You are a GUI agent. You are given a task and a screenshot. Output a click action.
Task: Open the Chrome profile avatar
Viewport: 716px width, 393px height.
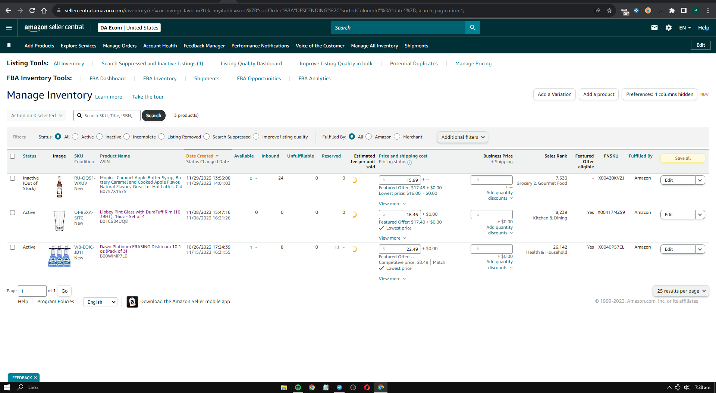[x=696, y=10]
